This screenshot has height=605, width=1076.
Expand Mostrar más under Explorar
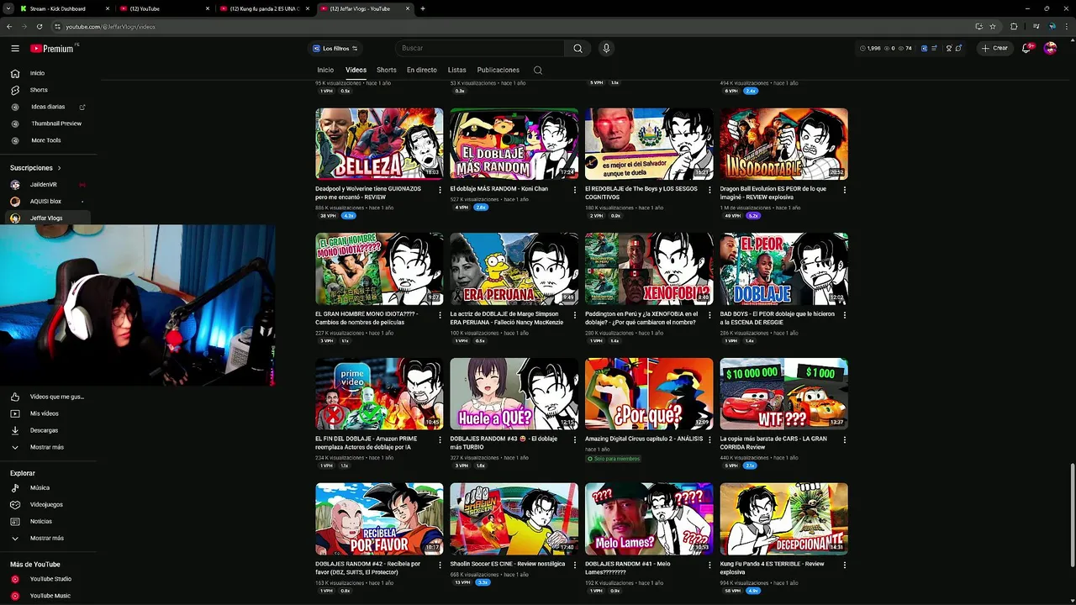48,538
